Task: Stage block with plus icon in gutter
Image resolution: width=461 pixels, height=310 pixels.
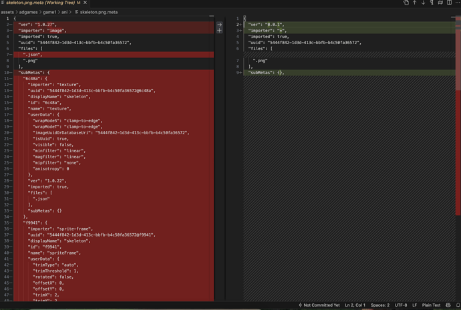Action: coord(219,31)
